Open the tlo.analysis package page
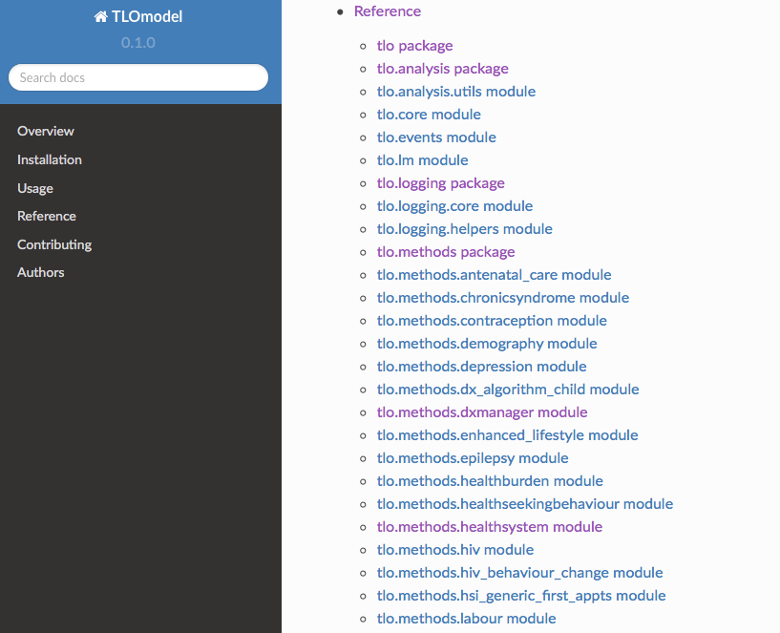Viewport: 780px width, 633px height. point(442,68)
